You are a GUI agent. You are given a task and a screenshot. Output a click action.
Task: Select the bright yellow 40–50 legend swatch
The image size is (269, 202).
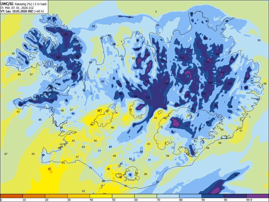pos(101,196)
